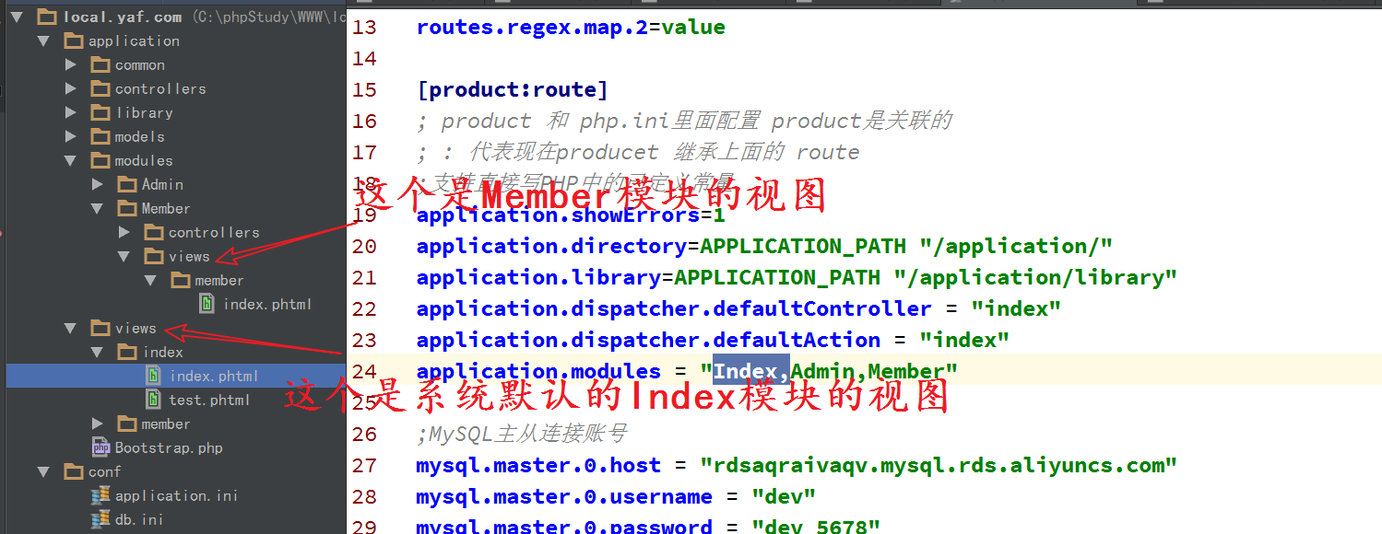Click the test.phtml file icon

coord(155,400)
